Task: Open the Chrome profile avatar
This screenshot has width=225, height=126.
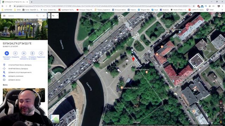Action: (x=219, y=6)
